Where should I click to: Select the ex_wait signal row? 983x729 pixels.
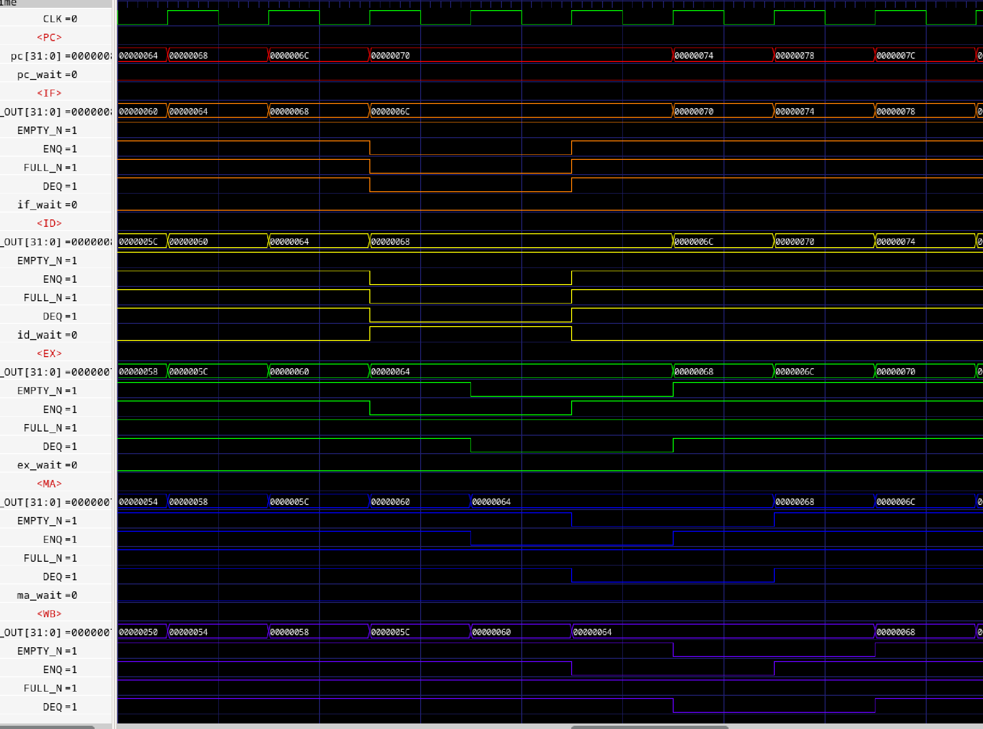pyautogui.click(x=39, y=465)
